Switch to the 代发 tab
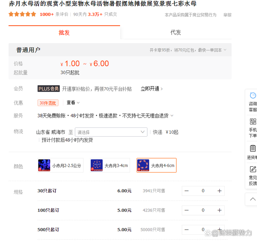This screenshot has width=257, height=242. coord(176,32)
